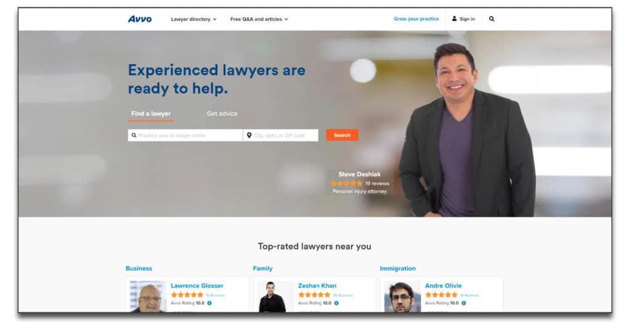Open the search magnifier in header
630x324 pixels.
[x=492, y=19]
